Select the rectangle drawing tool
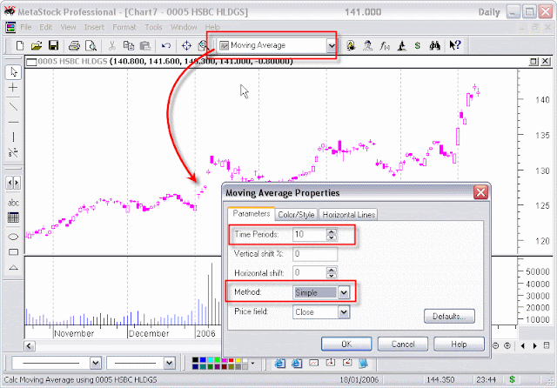The width and height of the screenshot is (557, 388). (13, 252)
